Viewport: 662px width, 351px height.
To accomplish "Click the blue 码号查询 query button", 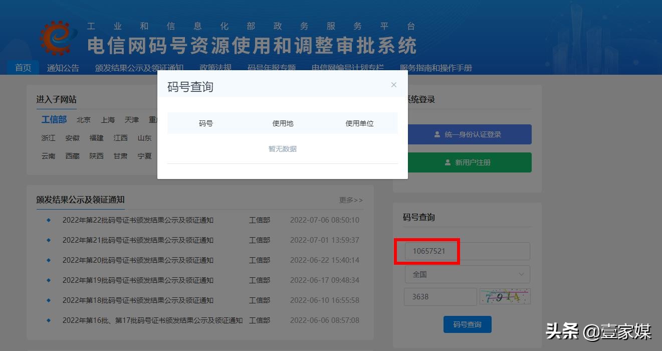I will tap(467, 324).
